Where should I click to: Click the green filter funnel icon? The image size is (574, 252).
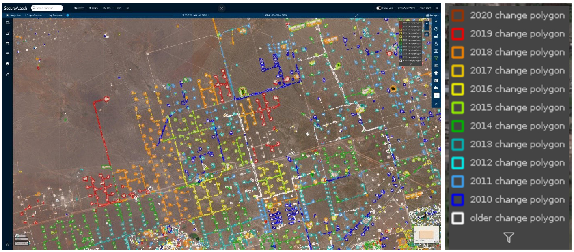click(436, 58)
